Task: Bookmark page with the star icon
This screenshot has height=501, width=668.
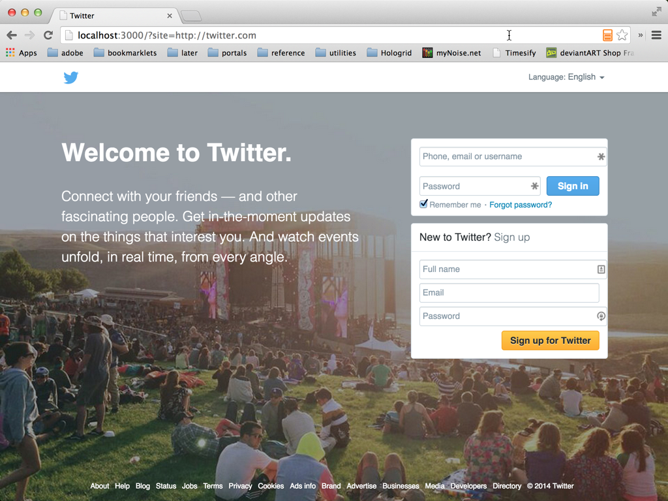Action: (622, 35)
